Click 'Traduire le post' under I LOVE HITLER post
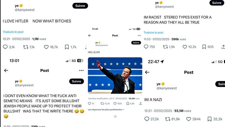Image resolution: width=225 pixels, height=127 pixels. tap(13, 32)
